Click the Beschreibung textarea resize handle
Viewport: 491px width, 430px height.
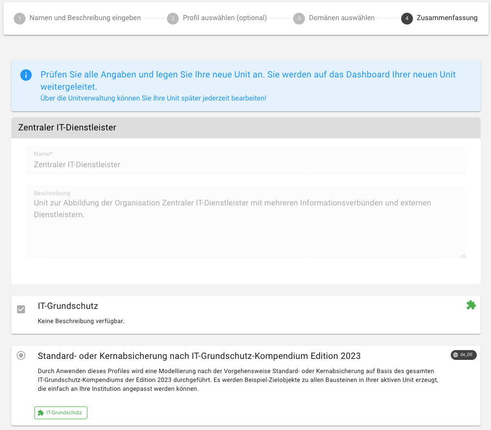click(x=463, y=255)
